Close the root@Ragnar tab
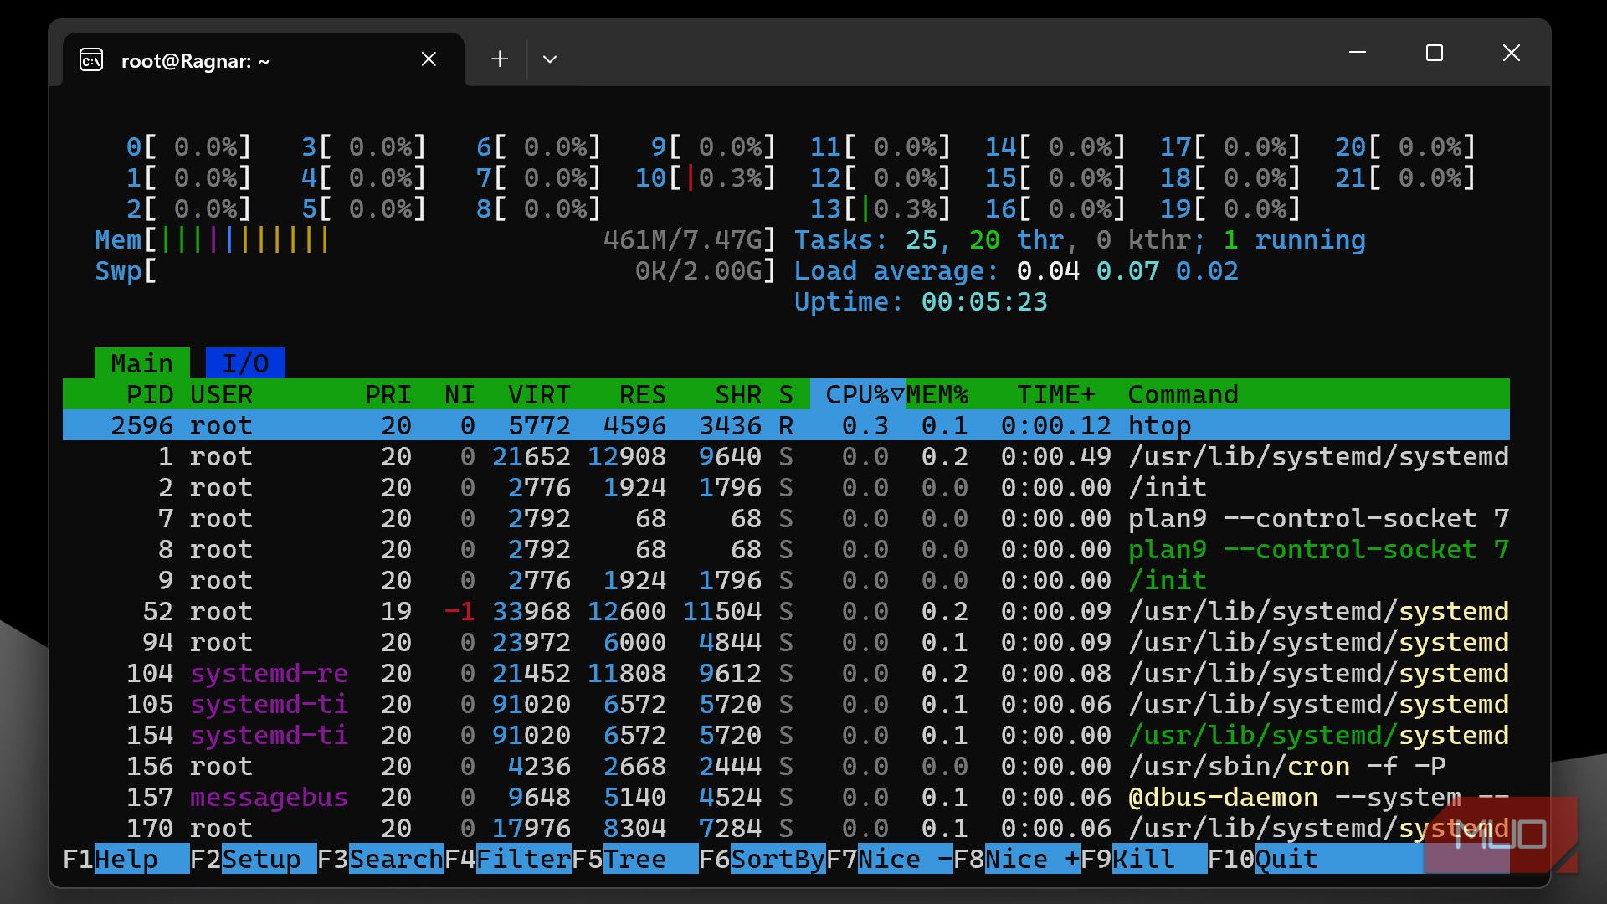1607x904 pixels. [x=429, y=59]
